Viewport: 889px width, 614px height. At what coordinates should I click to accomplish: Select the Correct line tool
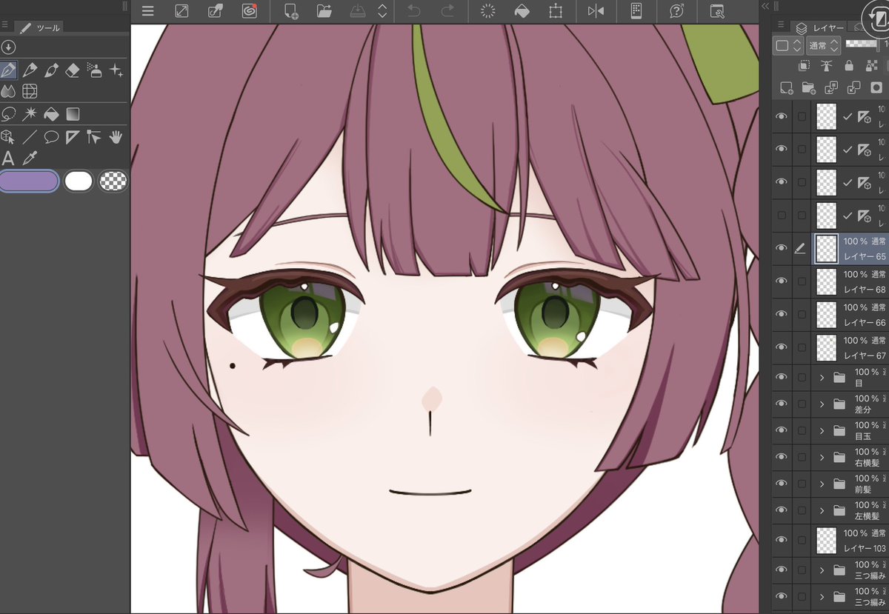[x=94, y=136]
